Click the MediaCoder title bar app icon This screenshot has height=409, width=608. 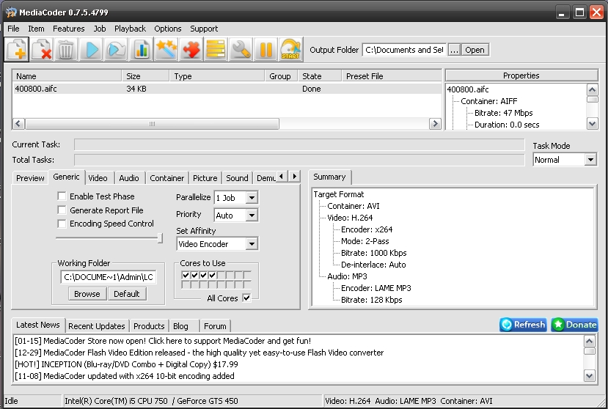11,12
